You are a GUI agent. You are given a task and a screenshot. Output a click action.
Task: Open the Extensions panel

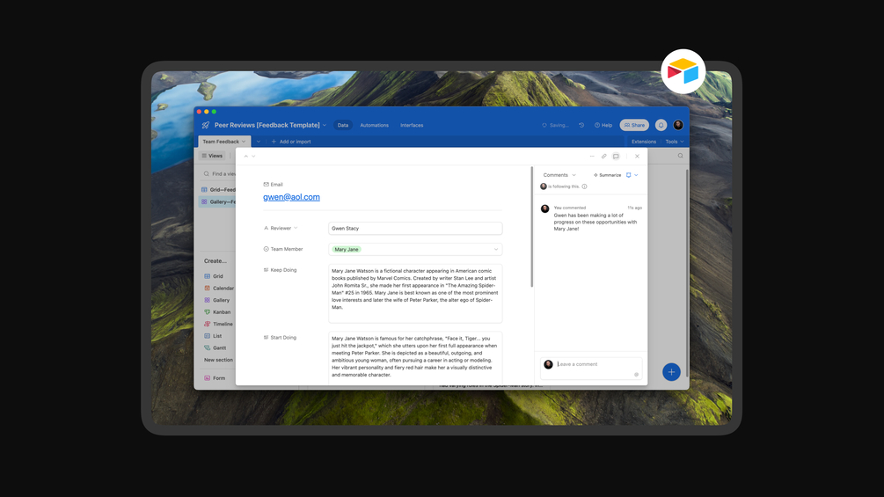coord(643,142)
